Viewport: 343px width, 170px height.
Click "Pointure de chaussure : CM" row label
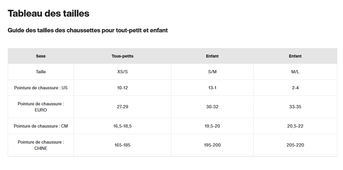[41, 126]
